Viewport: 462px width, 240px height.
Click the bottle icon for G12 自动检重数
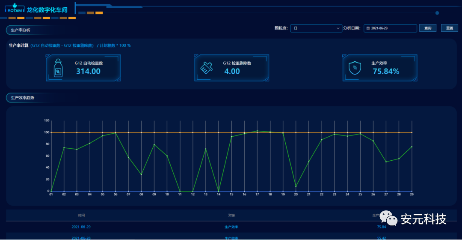click(57, 68)
